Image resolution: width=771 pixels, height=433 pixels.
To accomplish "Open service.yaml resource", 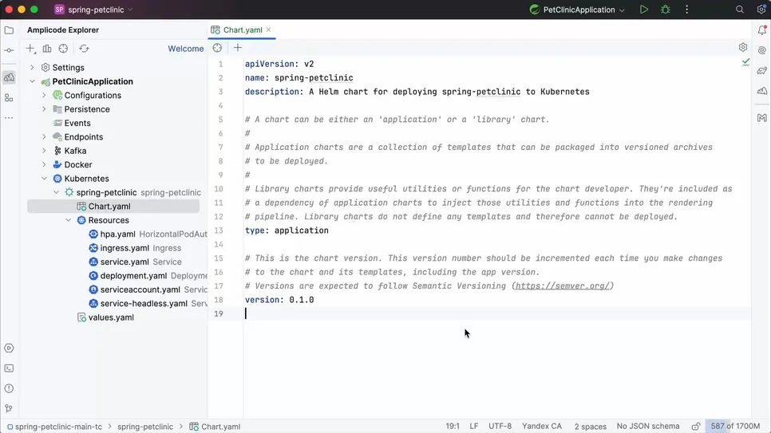I will coord(125,262).
